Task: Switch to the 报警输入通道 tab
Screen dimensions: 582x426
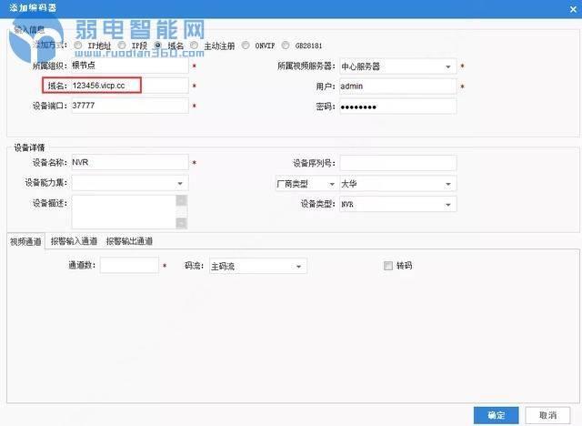Action: 75,241
